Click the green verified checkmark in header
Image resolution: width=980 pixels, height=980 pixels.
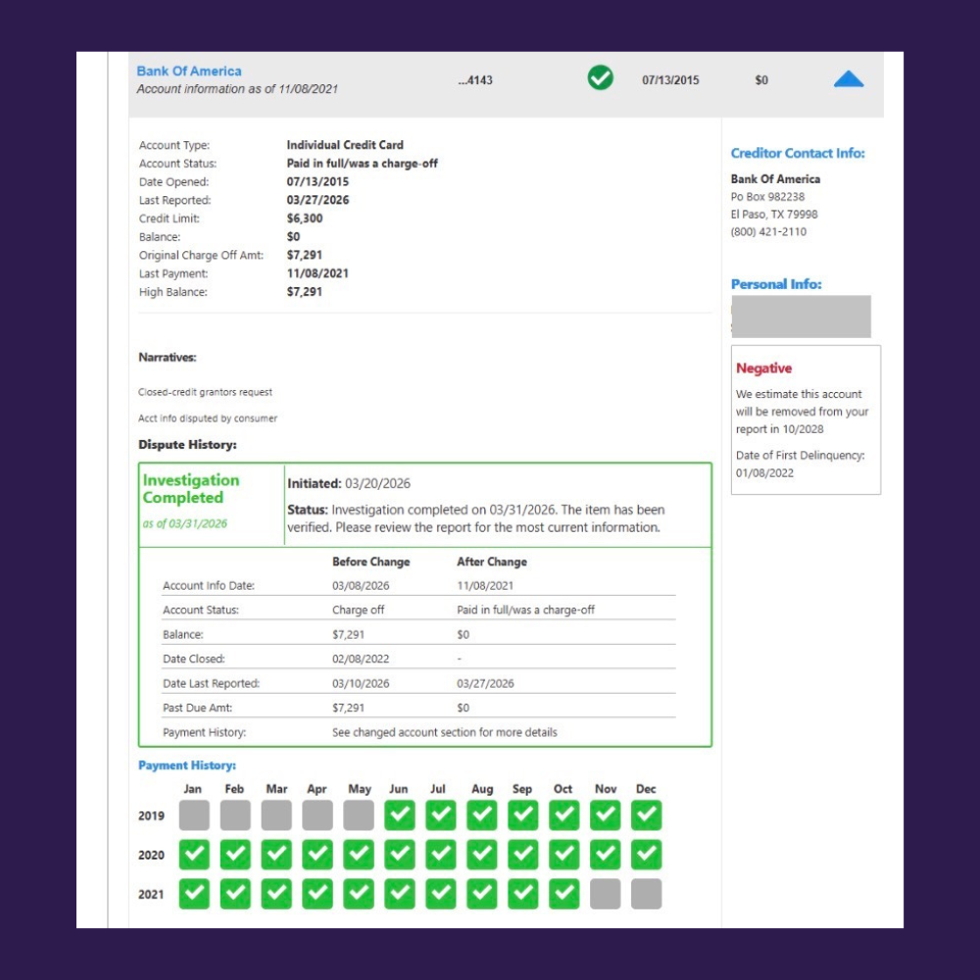[x=600, y=77]
